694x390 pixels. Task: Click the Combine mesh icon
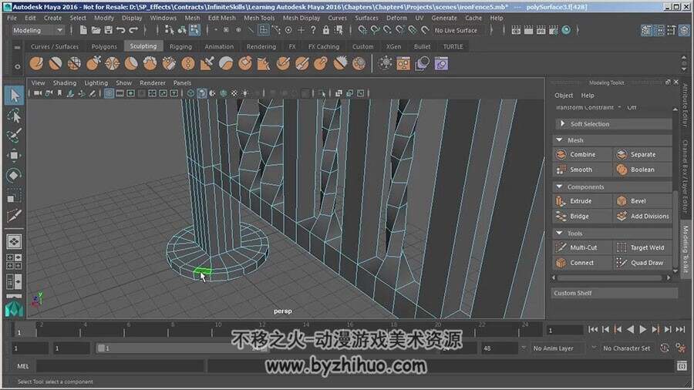coord(561,154)
